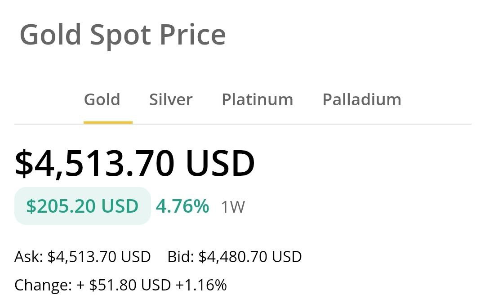Click the Bid value $4,480.70 USD
Image resolution: width=485 pixels, height=308 pixels.
pos(250,257)
